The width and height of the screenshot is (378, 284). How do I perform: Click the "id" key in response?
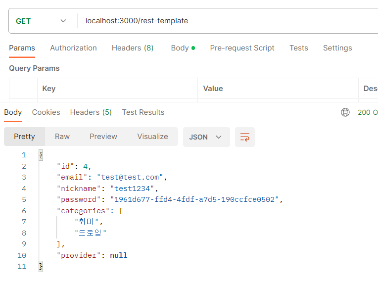[65, 166]
